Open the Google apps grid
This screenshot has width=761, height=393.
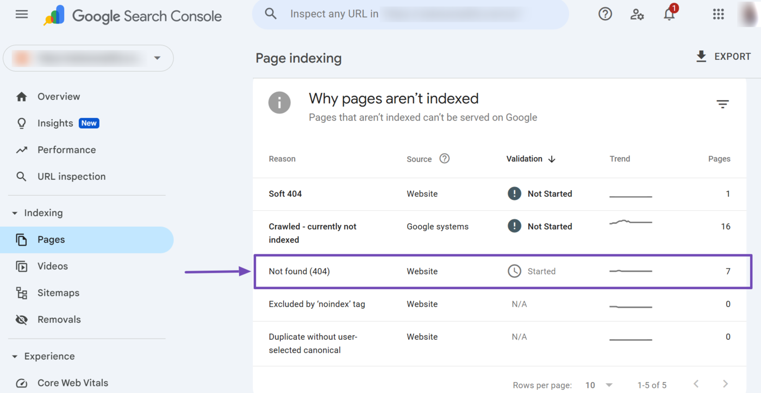tap(718, 14)
